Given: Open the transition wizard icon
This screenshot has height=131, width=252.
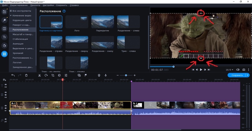Looking at the screenshot, I should pyautogui.click(x=79, y=75).
